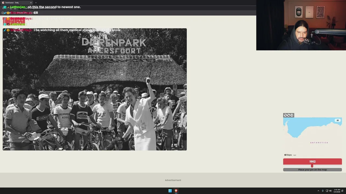Click the Apple Maps logo

point(288,155)
